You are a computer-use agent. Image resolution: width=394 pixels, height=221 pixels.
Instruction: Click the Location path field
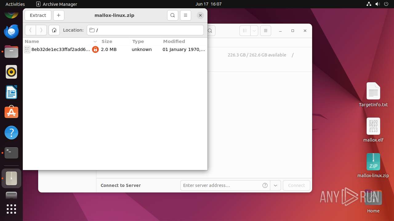point(145,30)
